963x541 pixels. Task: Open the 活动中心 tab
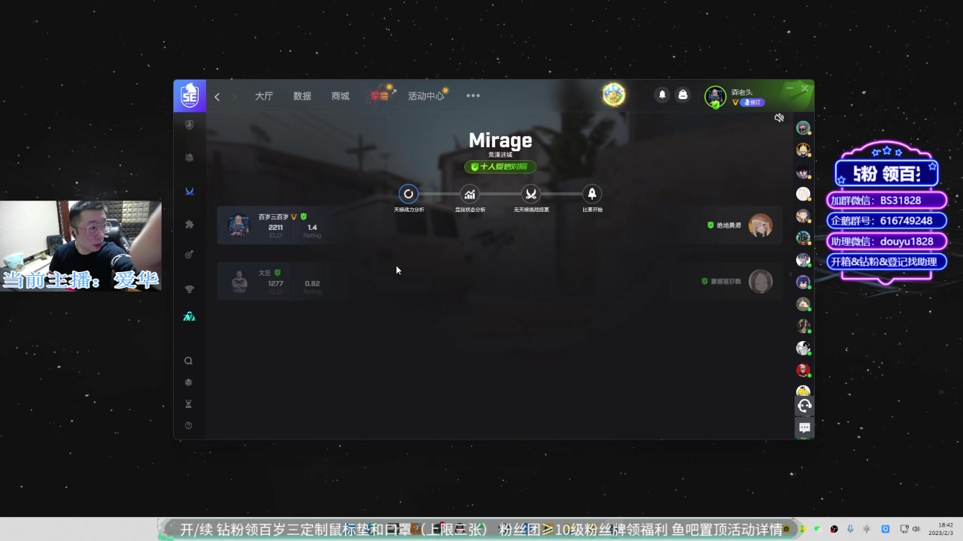pyautogui.click(x=426, y=96)
